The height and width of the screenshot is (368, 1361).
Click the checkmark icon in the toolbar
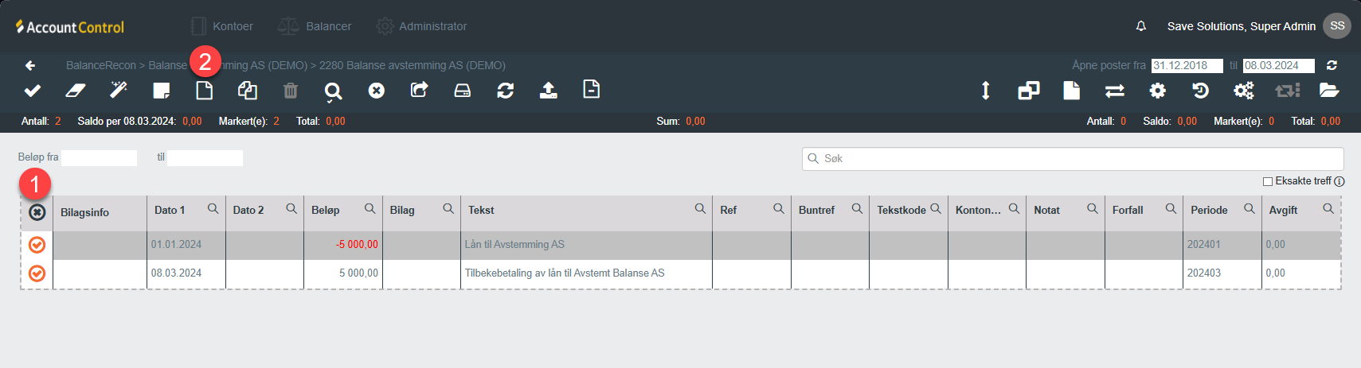32,91
